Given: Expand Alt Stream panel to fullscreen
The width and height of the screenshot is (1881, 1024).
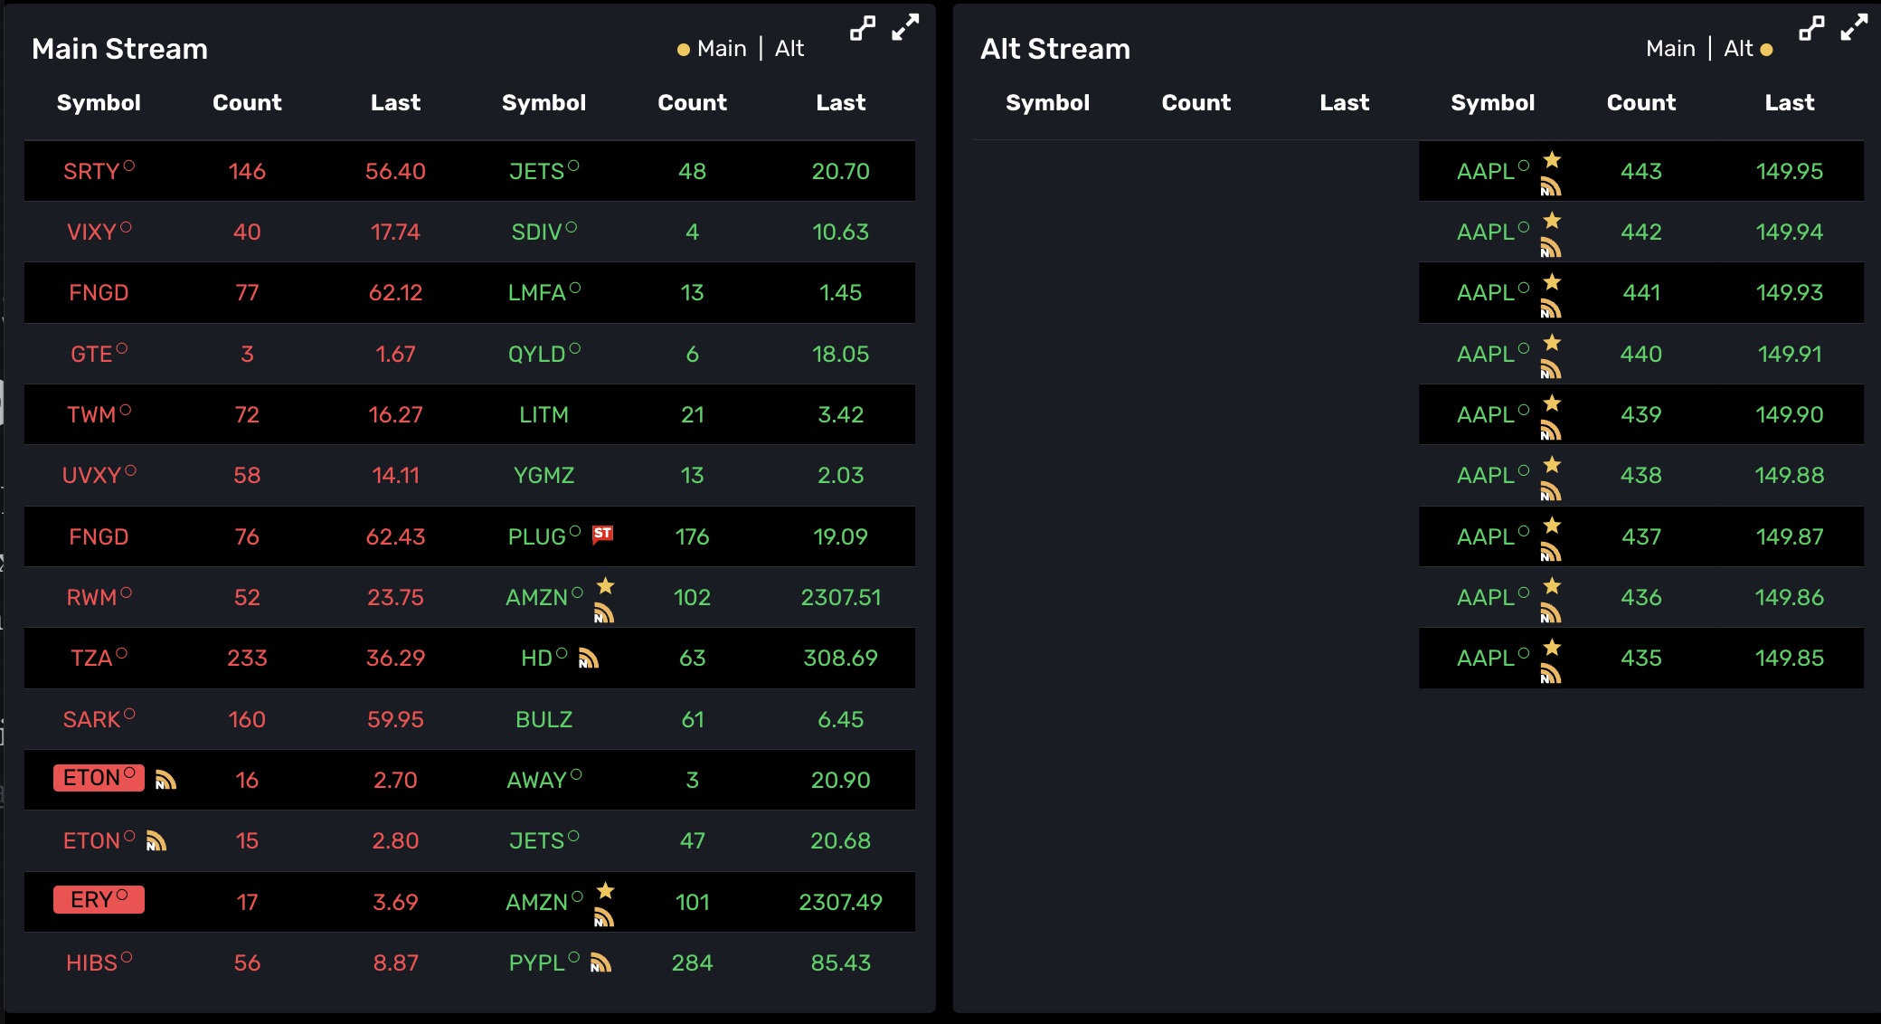Looking at the screenshot, I should click(x=1854, y=28).
